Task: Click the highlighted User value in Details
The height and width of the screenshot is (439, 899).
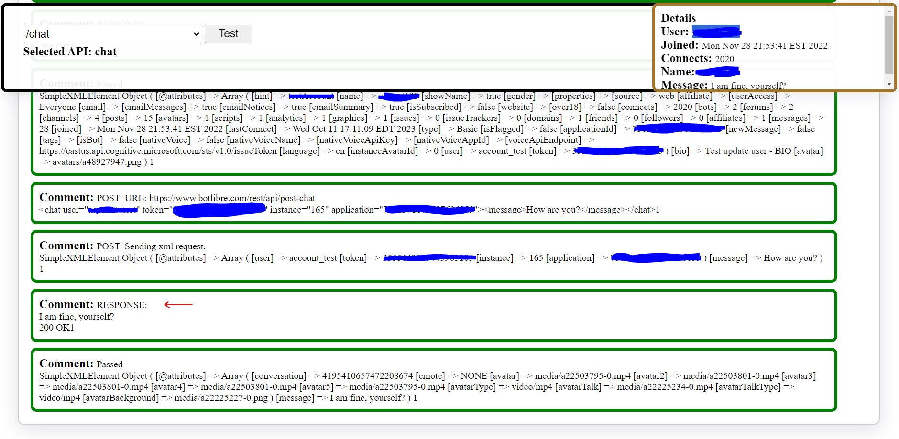Action: coord(715,32)
